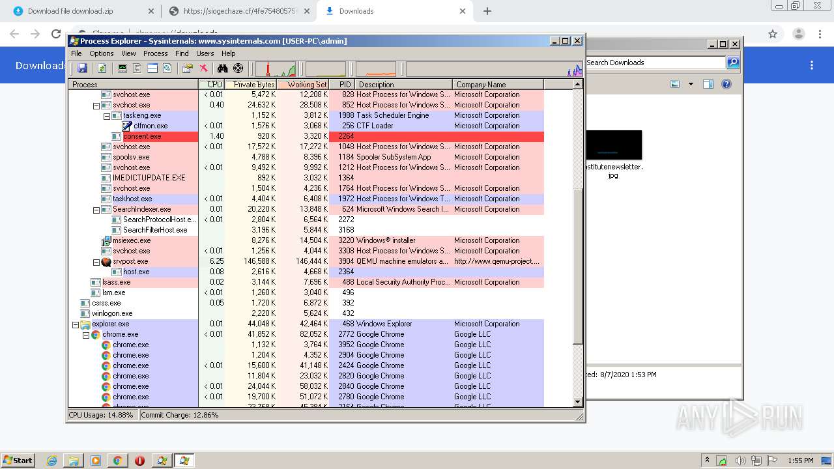834x469 pixels.
Task: Open a new Chrome tab with plus button
Action: [x=487, y=11]
